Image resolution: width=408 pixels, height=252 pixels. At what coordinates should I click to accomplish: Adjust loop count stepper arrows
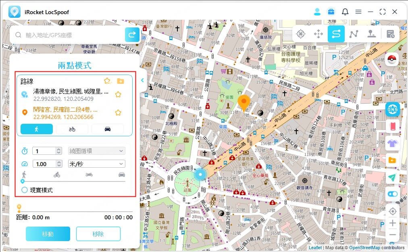(59, 151)
